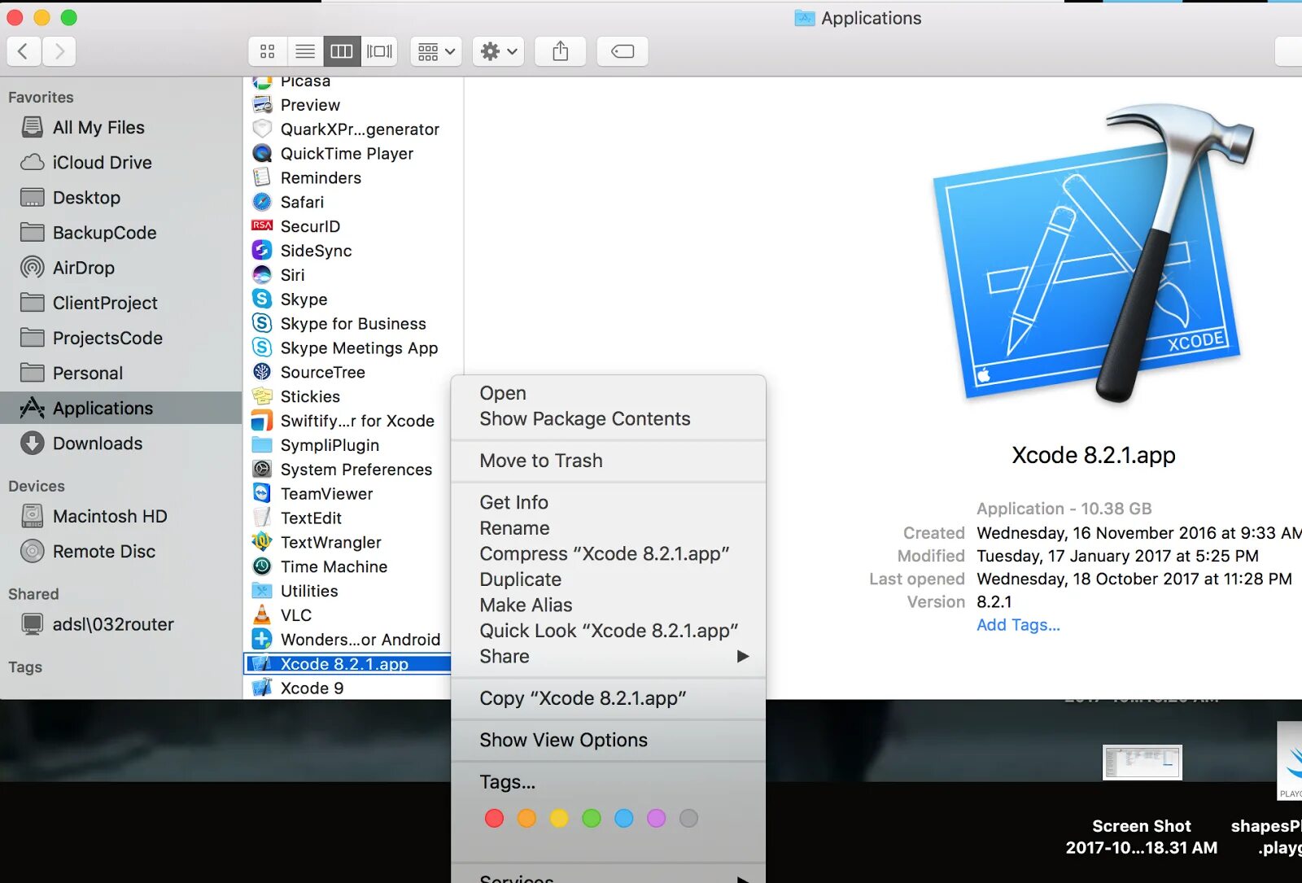Switch to cover flow view
The width and height of the screenshot is (1302, 883).
[379, 51]
